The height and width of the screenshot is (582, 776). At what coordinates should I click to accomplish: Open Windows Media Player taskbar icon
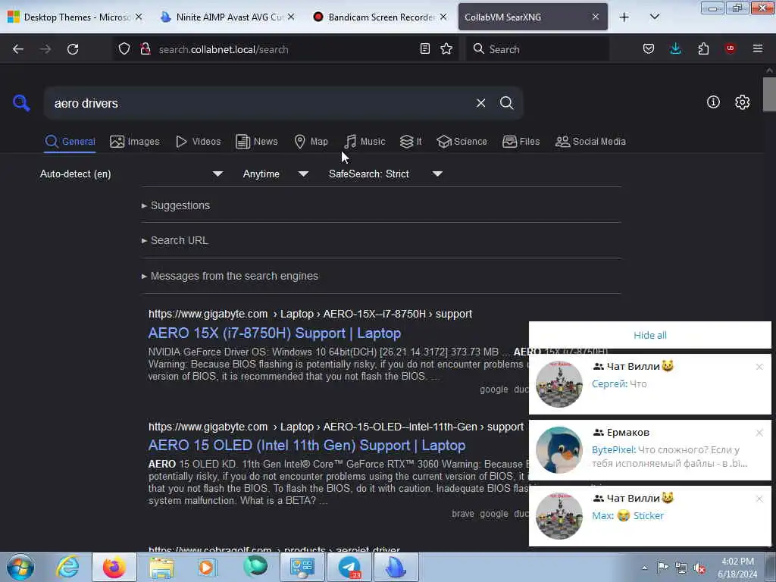(x=208, y=567)
